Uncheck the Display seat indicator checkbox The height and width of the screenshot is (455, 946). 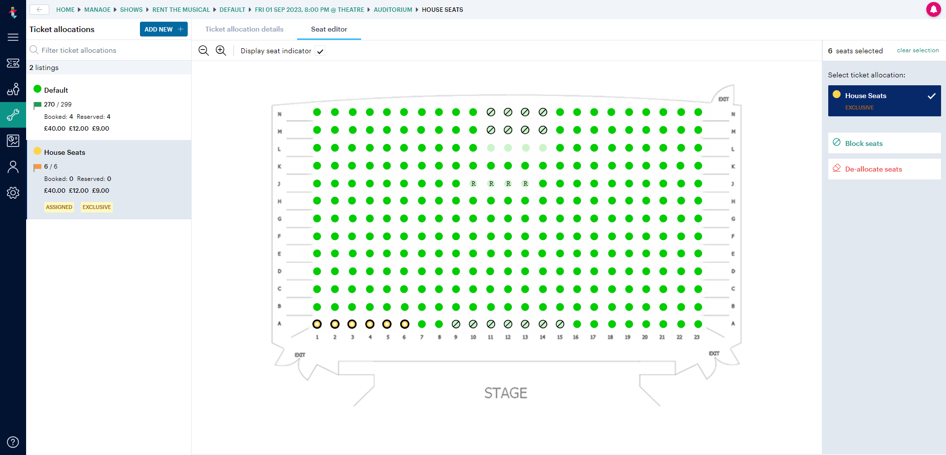[320, 51]
